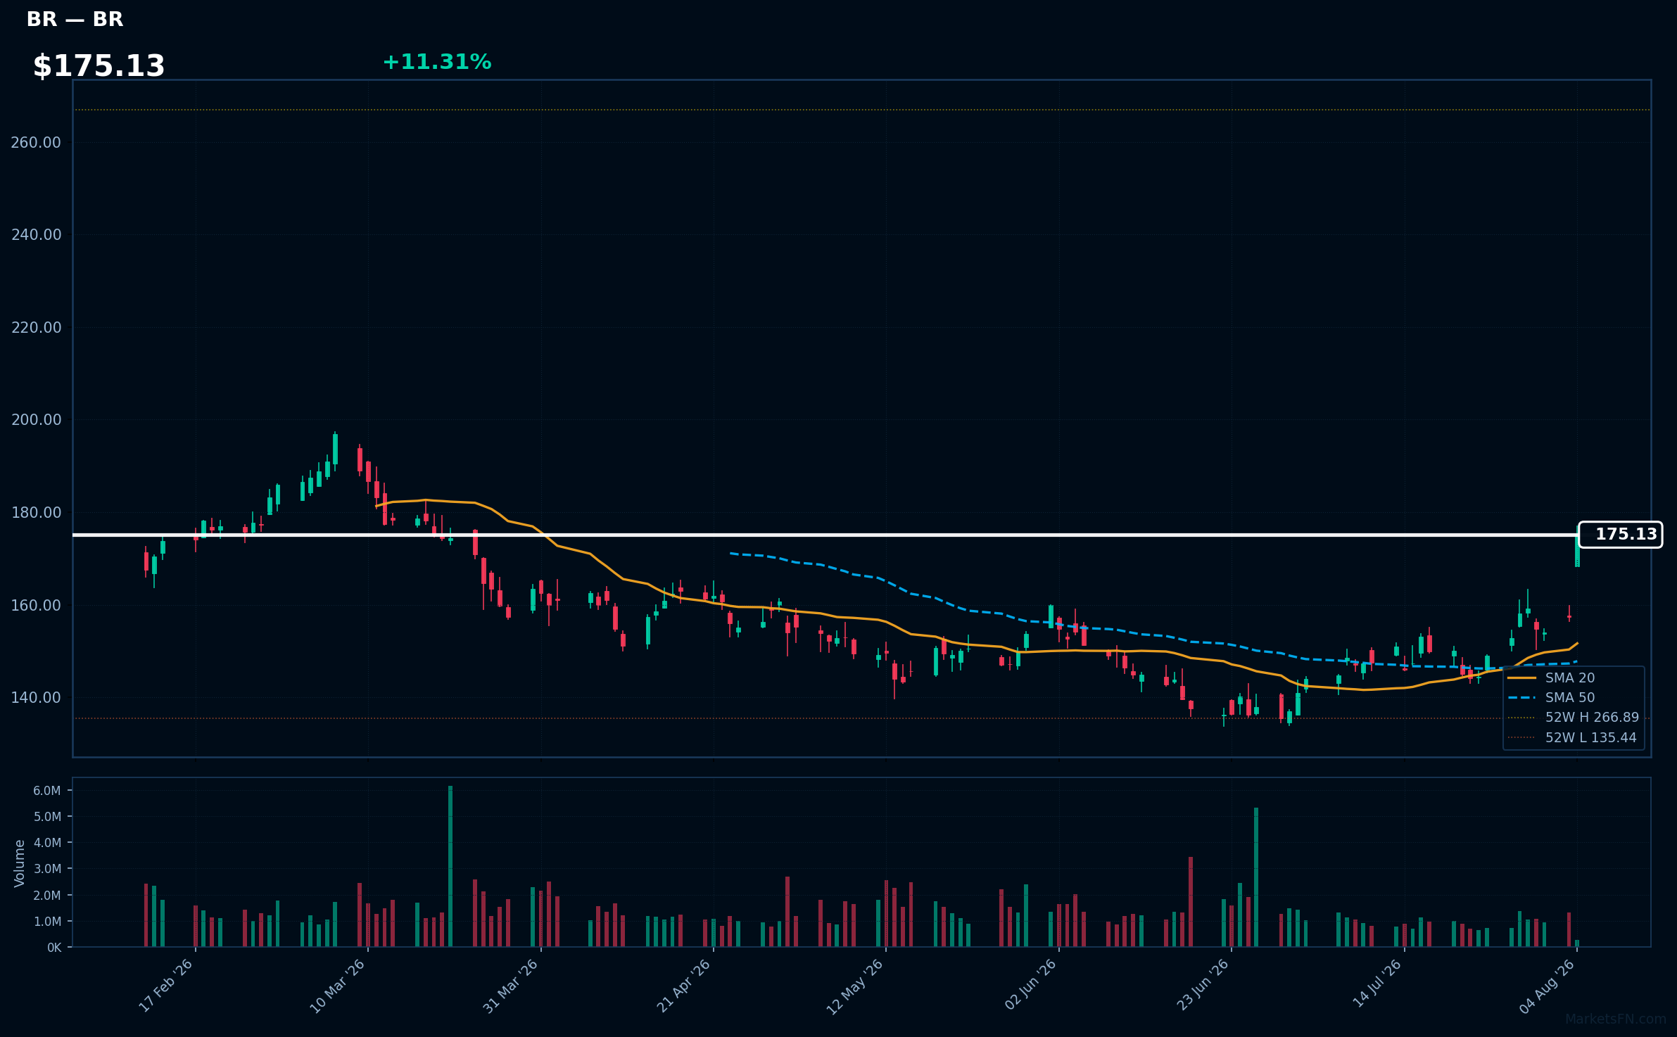Click the 180.00 price axis label
Image resolution: width=1677 pixels, height=1037 pixels.
(36, 513)
